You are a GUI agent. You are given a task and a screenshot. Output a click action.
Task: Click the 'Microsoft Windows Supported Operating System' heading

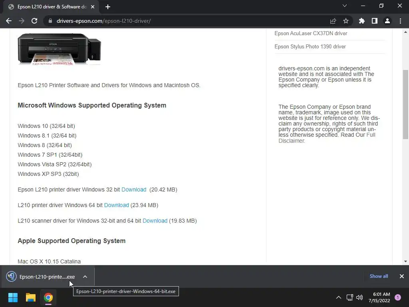[92, 105]
